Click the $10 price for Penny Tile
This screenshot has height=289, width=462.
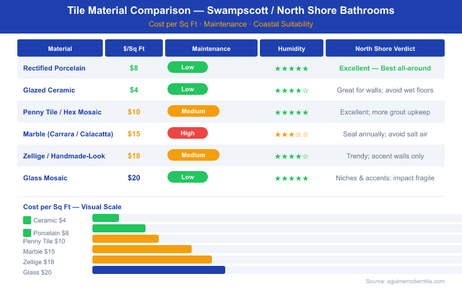coord(134,112)
